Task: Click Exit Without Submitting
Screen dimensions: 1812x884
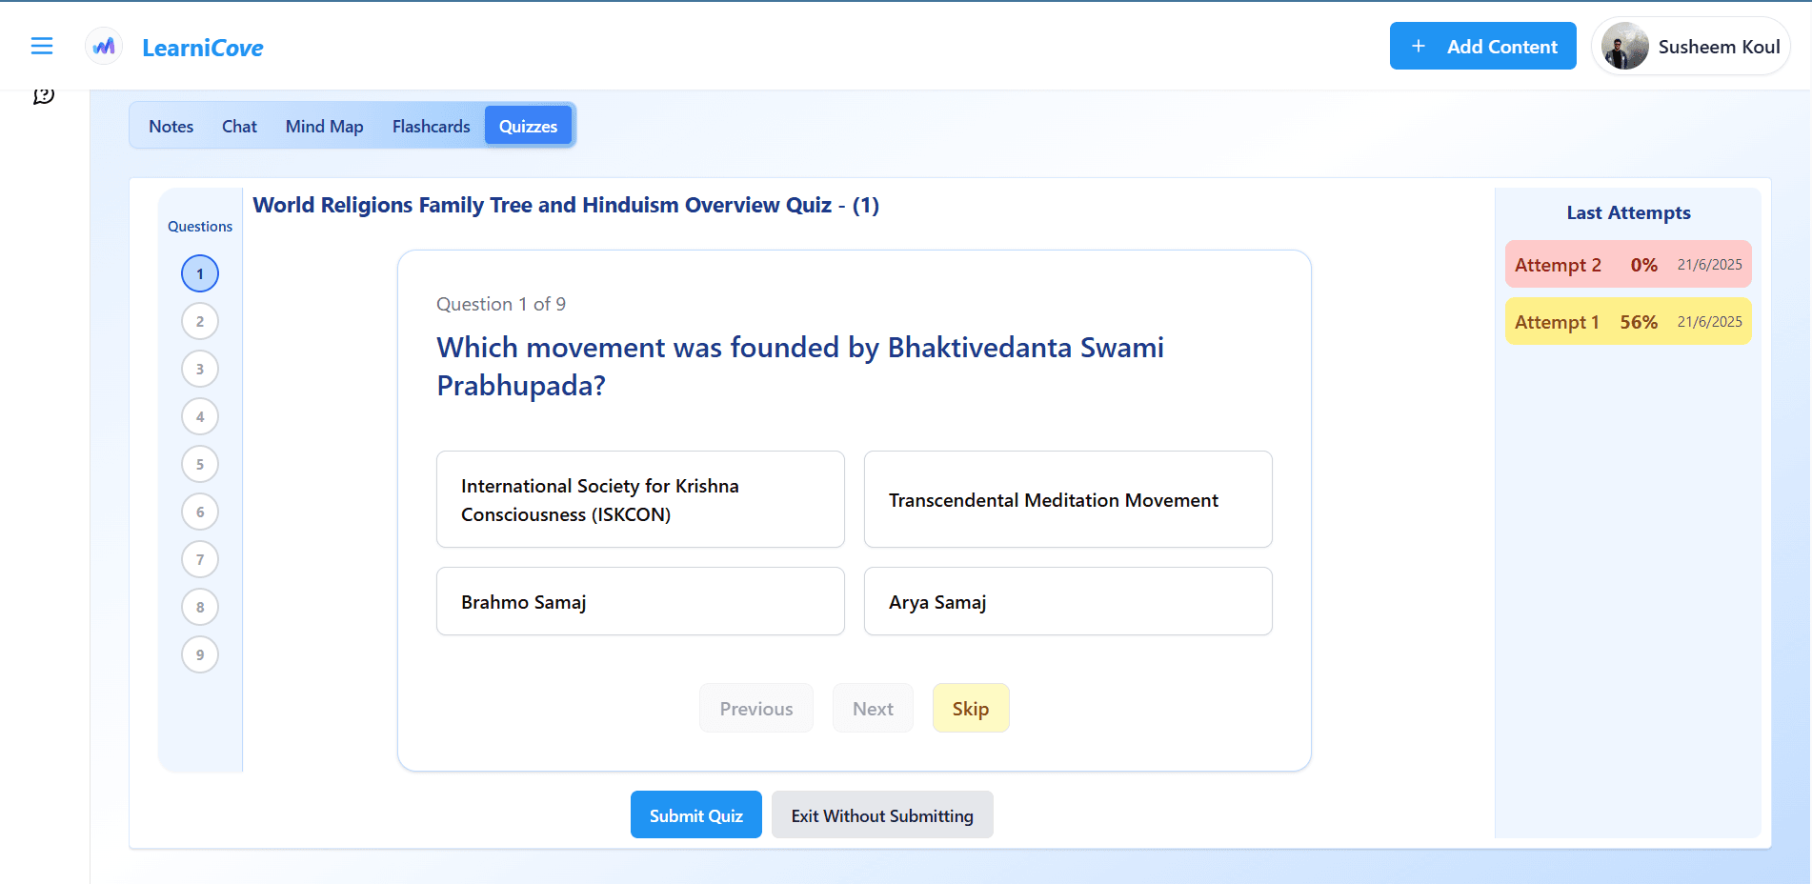Action: pyautogui.click(x=882, y=814)
